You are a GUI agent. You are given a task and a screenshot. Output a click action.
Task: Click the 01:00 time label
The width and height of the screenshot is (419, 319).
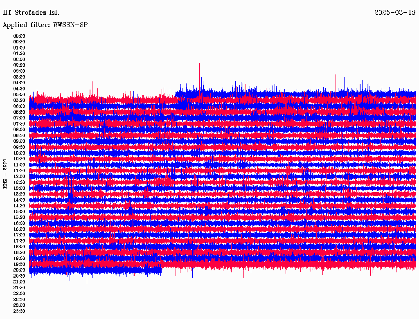pyautogui.click(x=19, y=47)
